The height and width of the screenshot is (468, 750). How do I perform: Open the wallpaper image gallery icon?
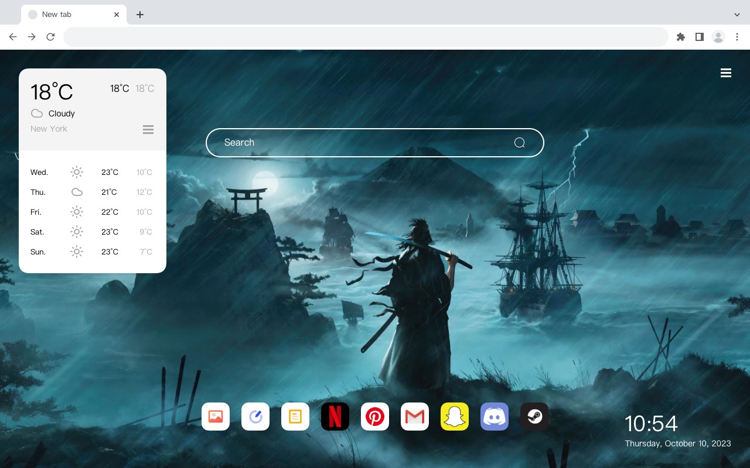click(216, 417)
